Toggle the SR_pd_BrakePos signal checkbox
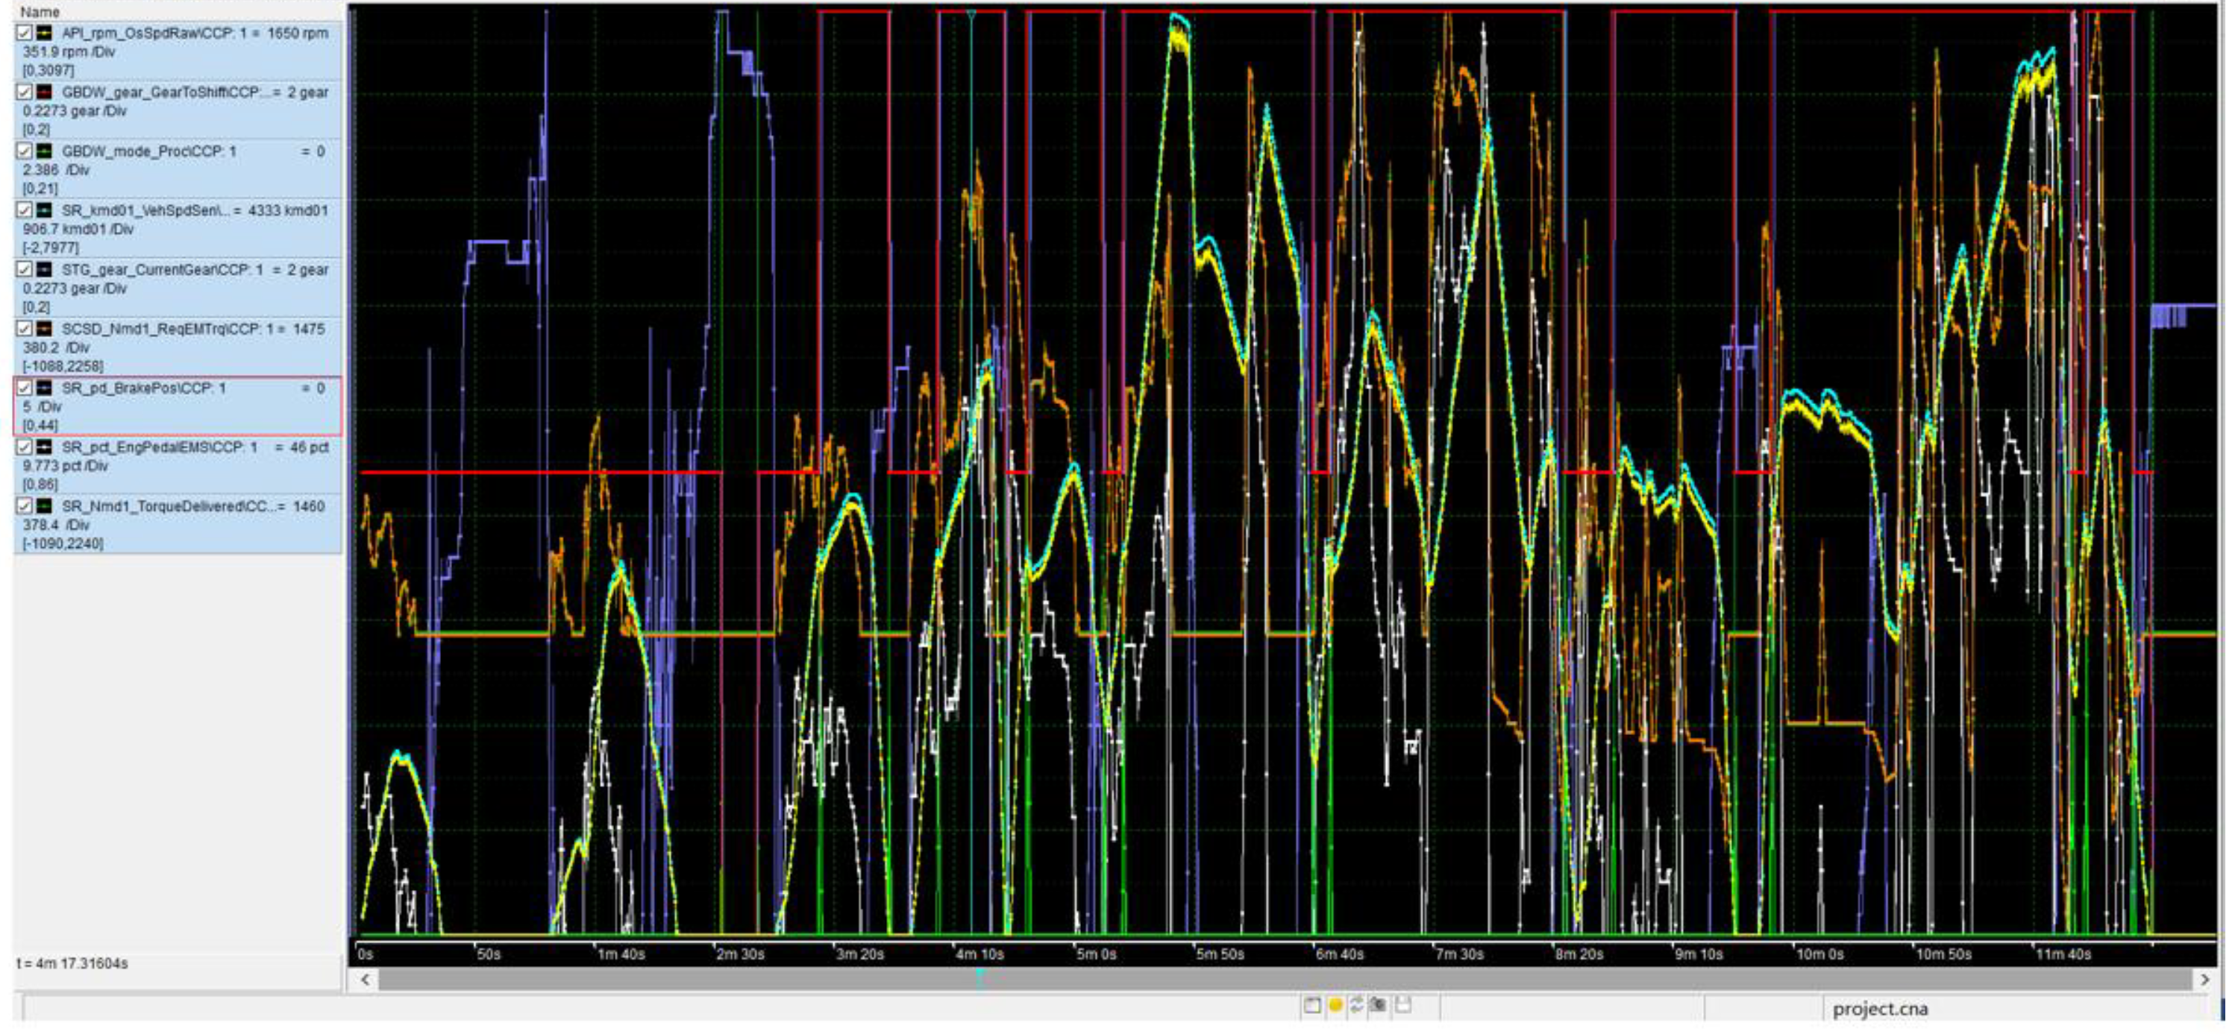Viewport: 2235px width, 1034px height. 25,388
